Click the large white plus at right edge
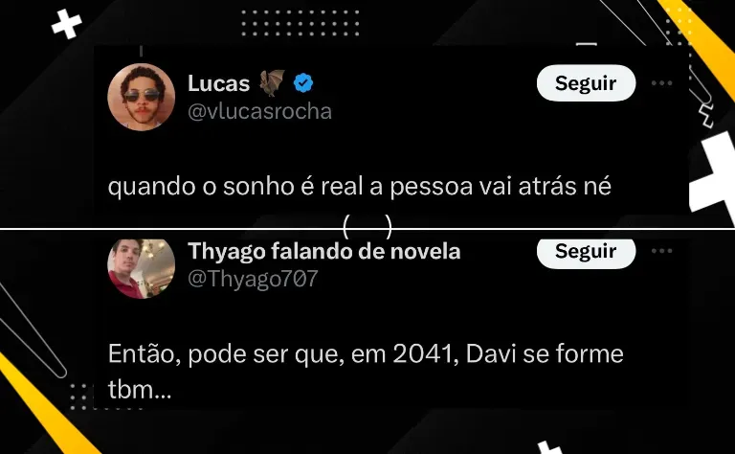735x454 pixels. (712, 178)
